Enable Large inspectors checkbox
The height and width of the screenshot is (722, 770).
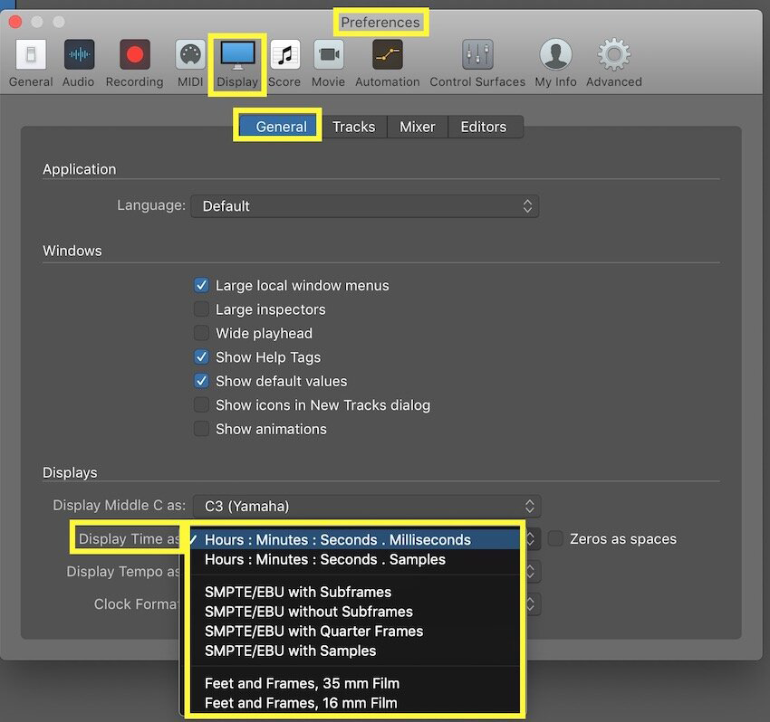click(x=201, y=309)
